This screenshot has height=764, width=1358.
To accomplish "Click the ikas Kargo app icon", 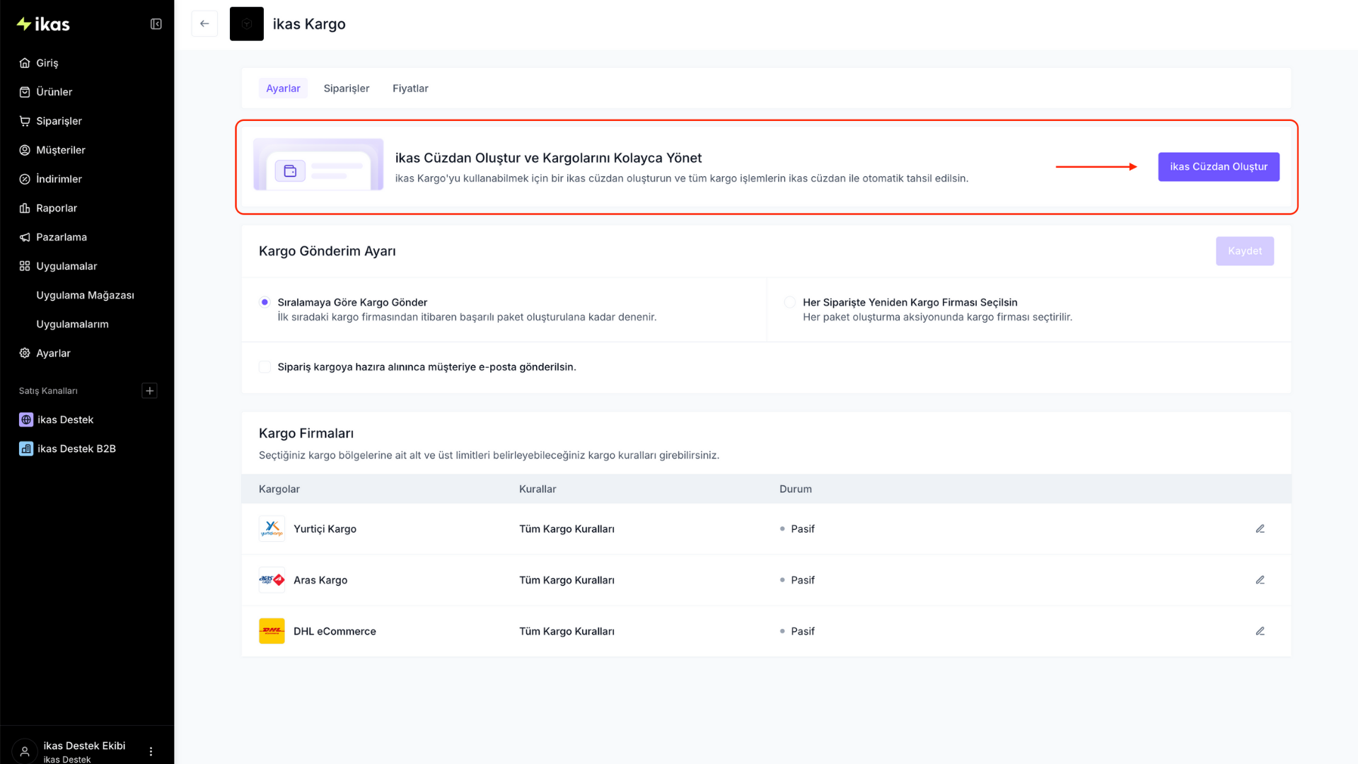I will tap(247, 24).
